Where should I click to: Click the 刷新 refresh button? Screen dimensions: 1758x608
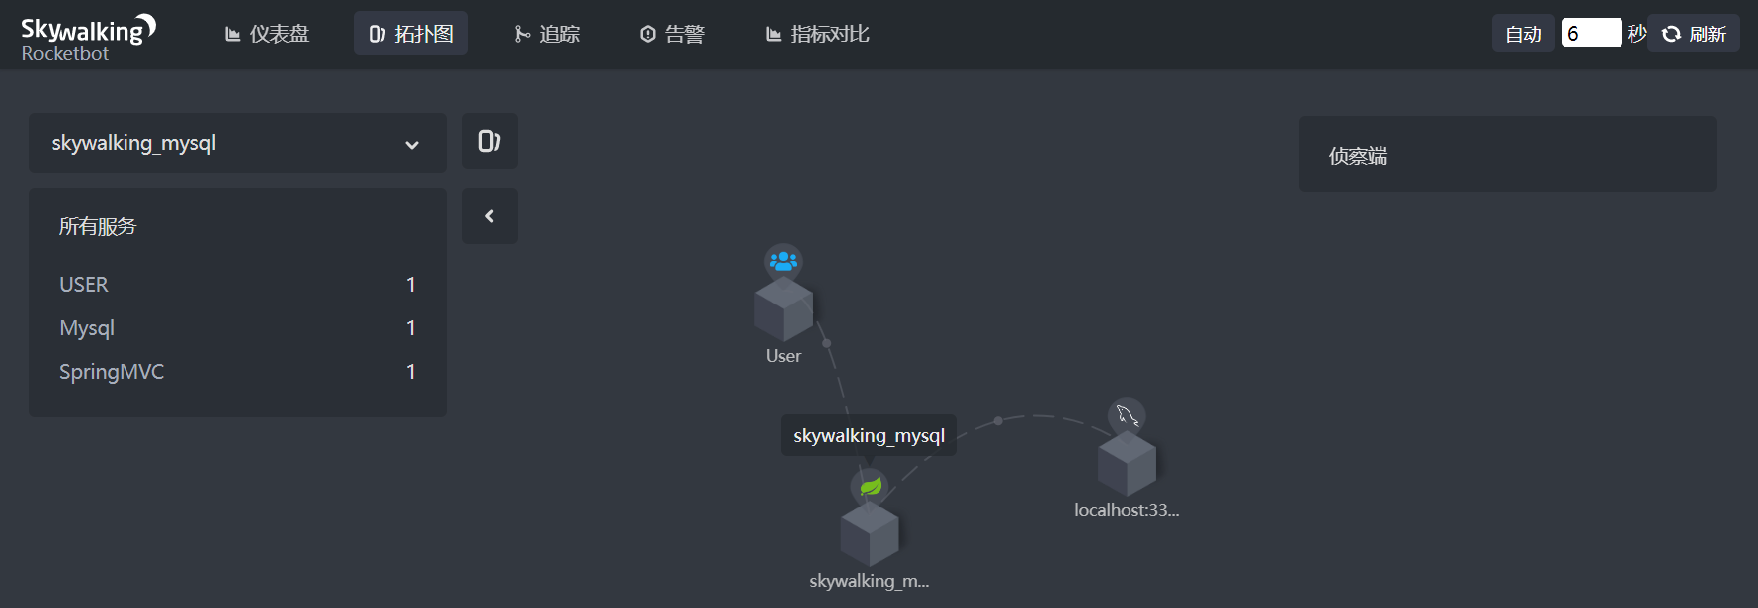point(1693,34)
